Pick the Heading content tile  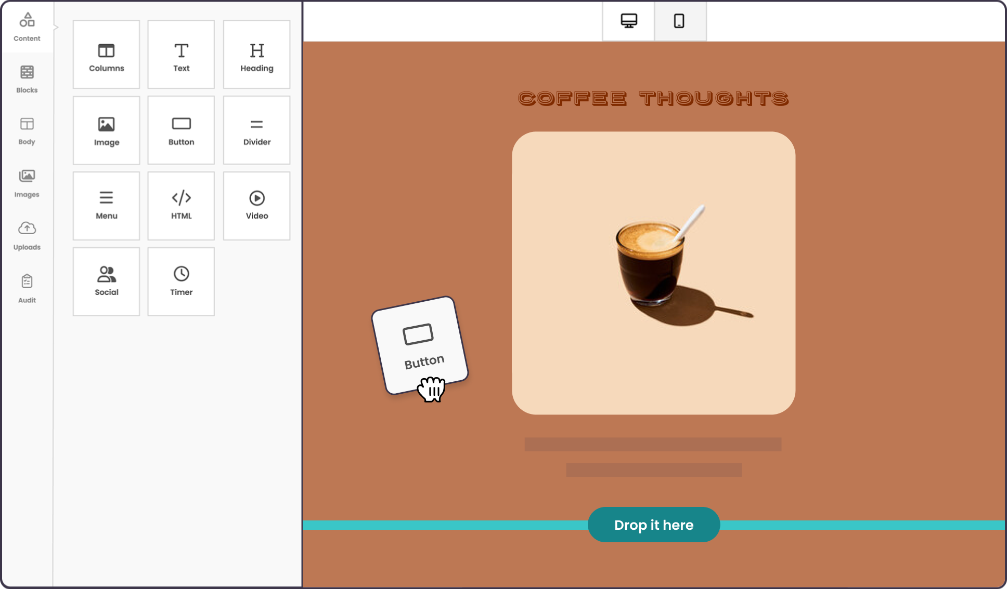257,55
